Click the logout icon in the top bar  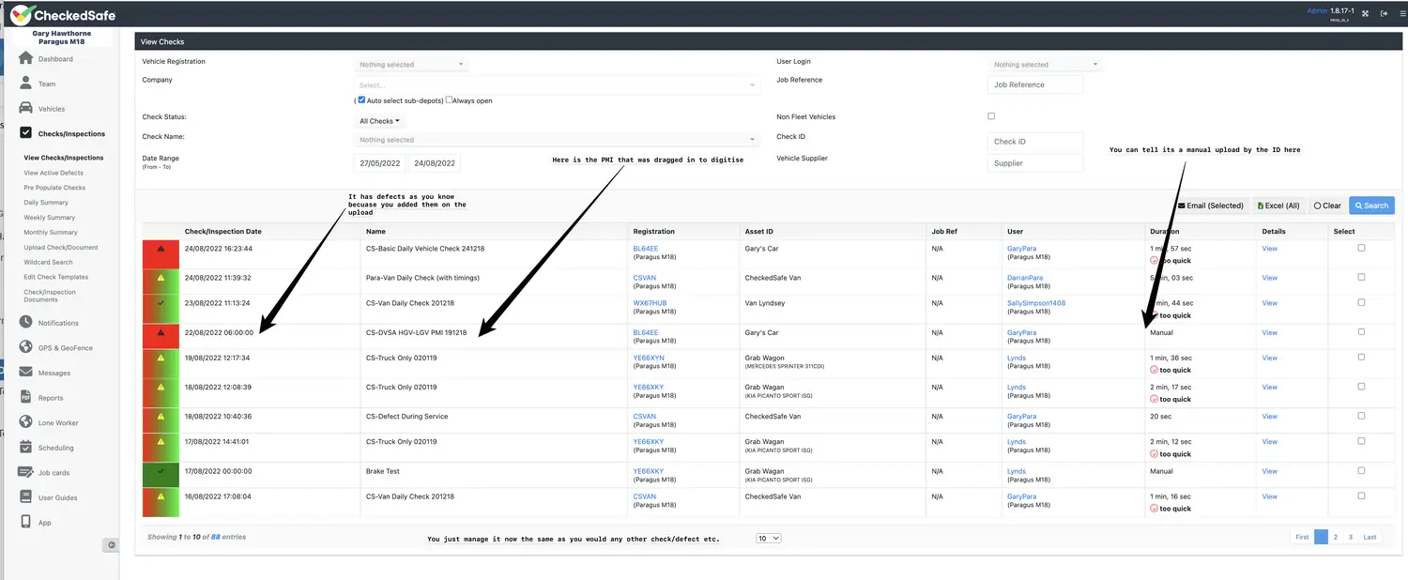pyautogui.click(x=1384, y=13)
